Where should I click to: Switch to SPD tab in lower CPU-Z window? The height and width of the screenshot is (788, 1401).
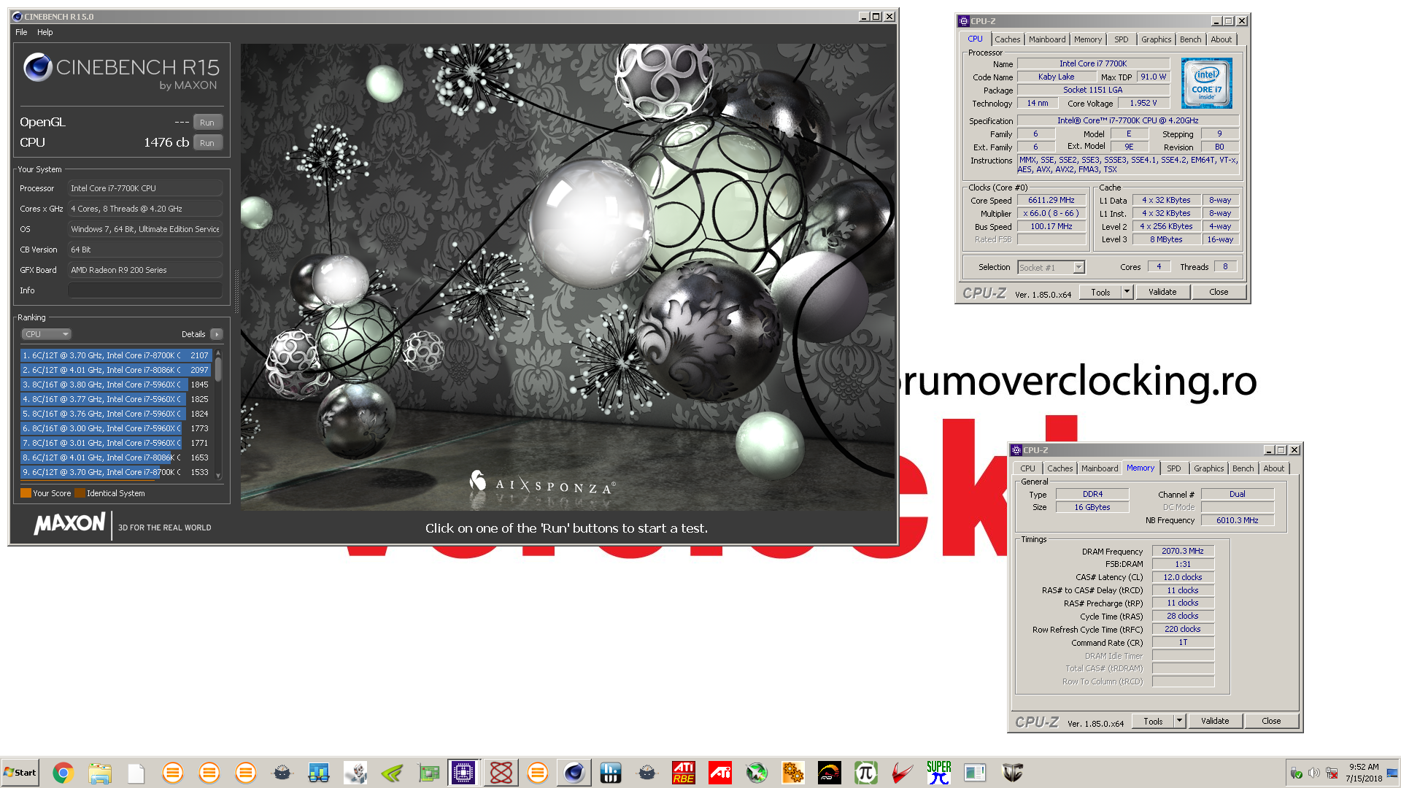click(x=1174, y=468)
